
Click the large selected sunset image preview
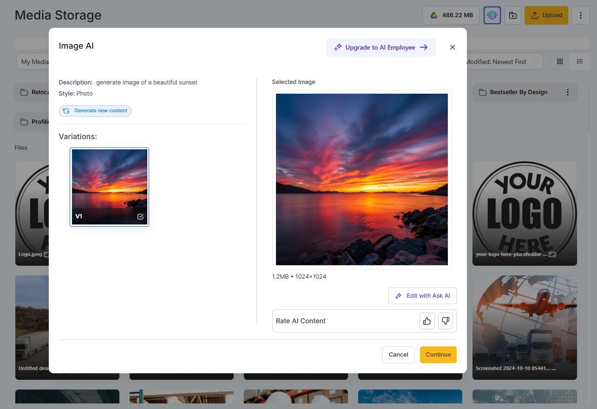pyautogui.click(x=362, y=179)
